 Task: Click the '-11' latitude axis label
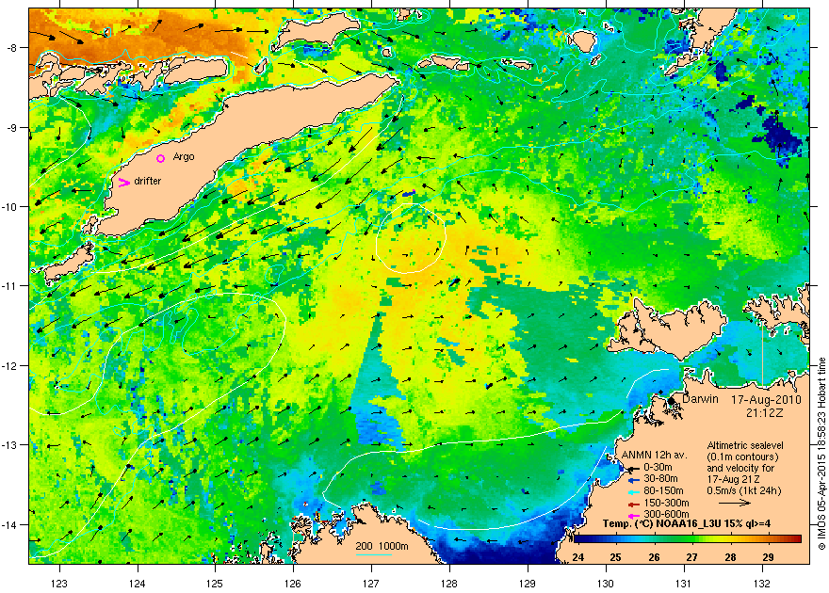click(x=9, y=285)
